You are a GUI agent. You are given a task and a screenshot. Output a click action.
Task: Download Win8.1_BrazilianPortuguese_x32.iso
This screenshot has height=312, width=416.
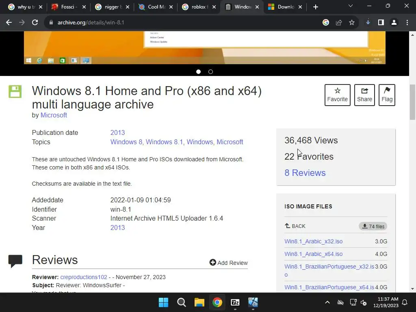329,270
